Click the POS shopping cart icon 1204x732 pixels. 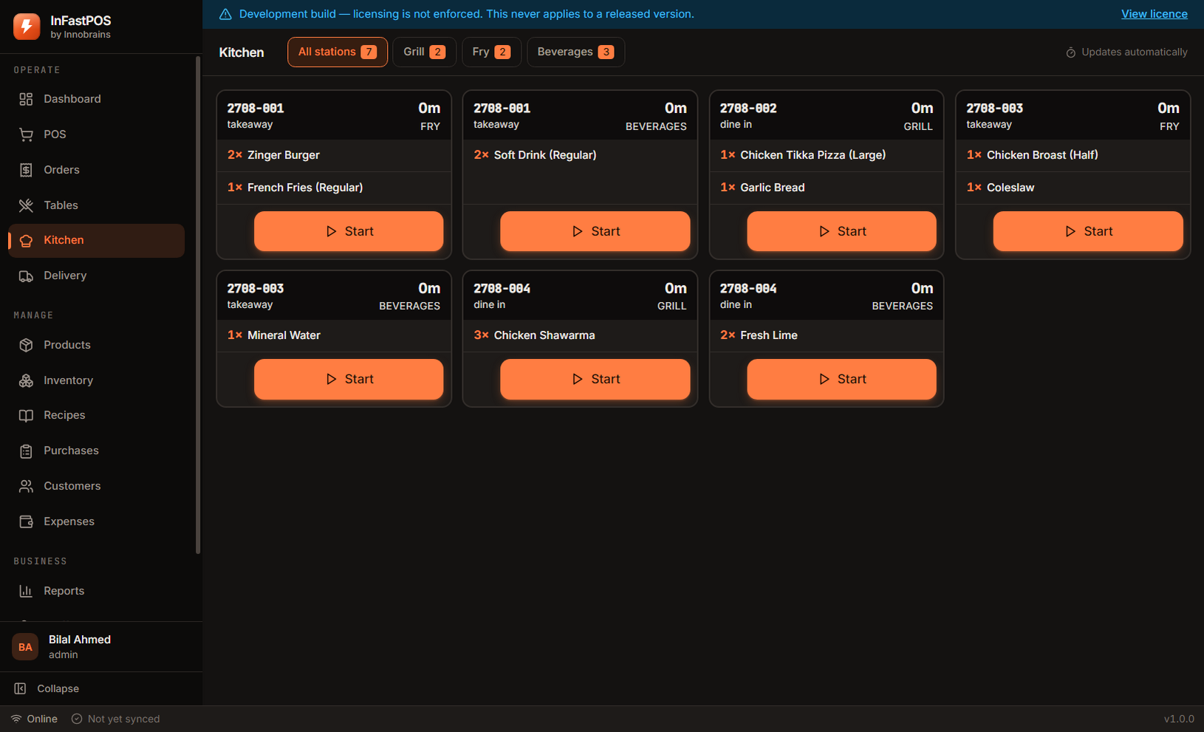point(26,134)
